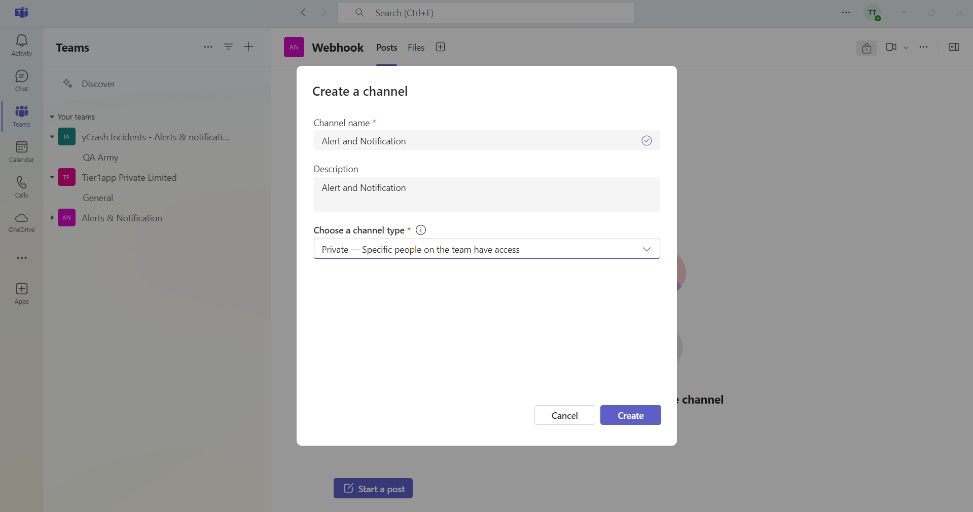Image resolution: width=973 pixels, height=512 pixels.
Task: Click the Channel name input field
Action: tap(477, 141)
